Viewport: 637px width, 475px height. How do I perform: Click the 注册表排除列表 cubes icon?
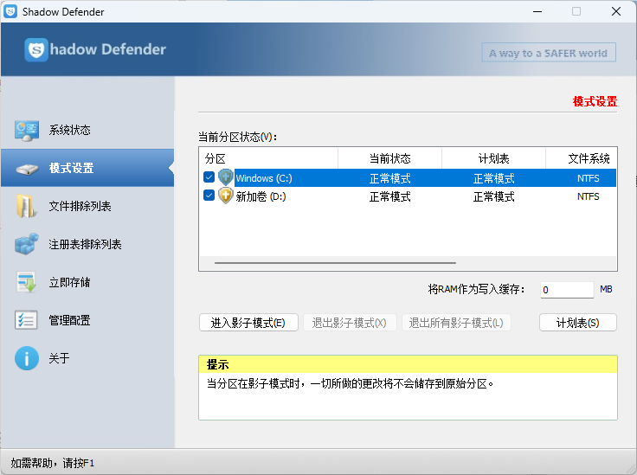(27, 244)
